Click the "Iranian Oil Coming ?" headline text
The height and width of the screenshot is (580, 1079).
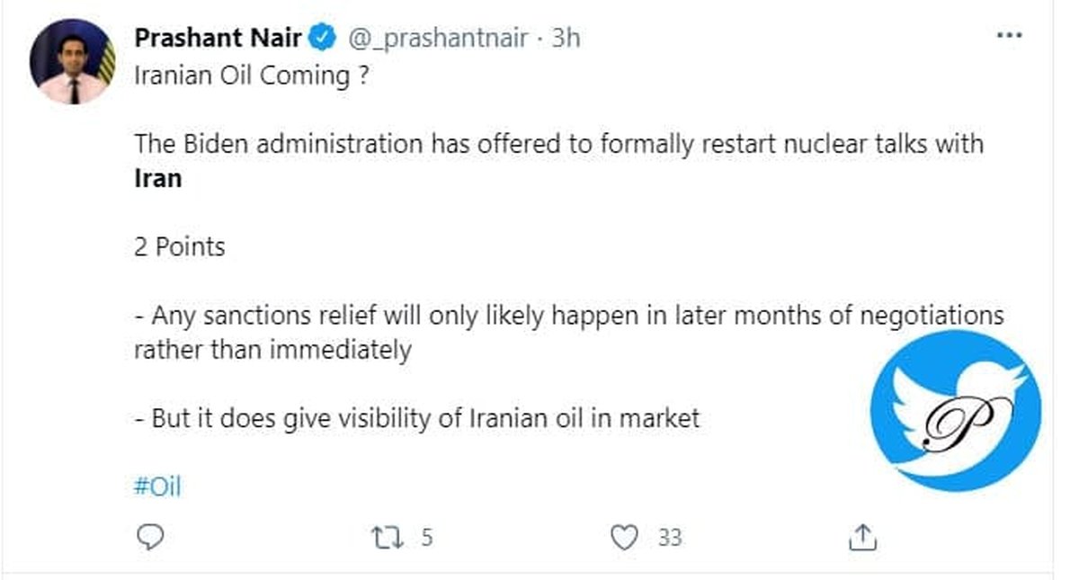251,76
